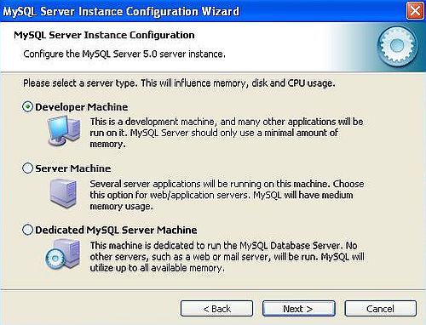Click the window title 'MySQL Server Instance Configuration Wizard'

[121, 12]
